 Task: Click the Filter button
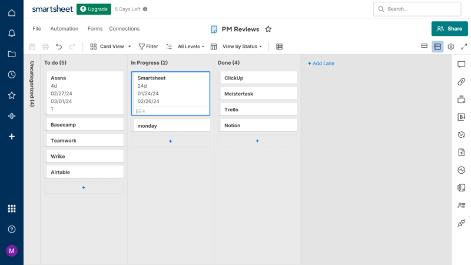click(x=148, y=47)
